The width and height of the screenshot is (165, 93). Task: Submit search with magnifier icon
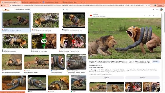[71, 10]
